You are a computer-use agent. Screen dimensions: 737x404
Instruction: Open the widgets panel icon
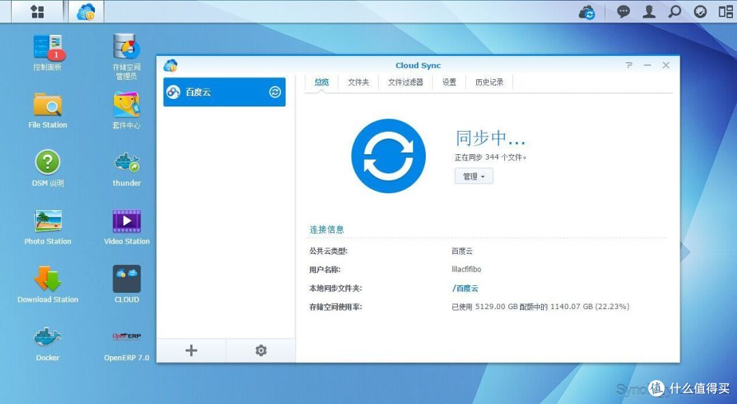725,12
